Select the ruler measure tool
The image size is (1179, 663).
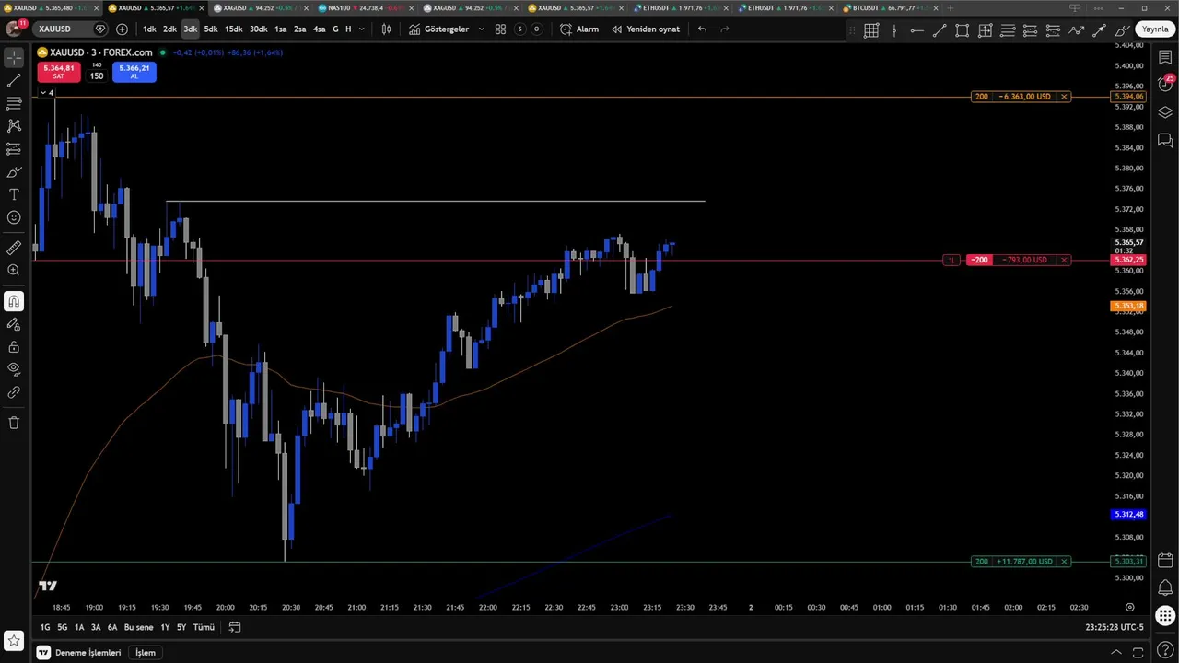coord(14,248)
